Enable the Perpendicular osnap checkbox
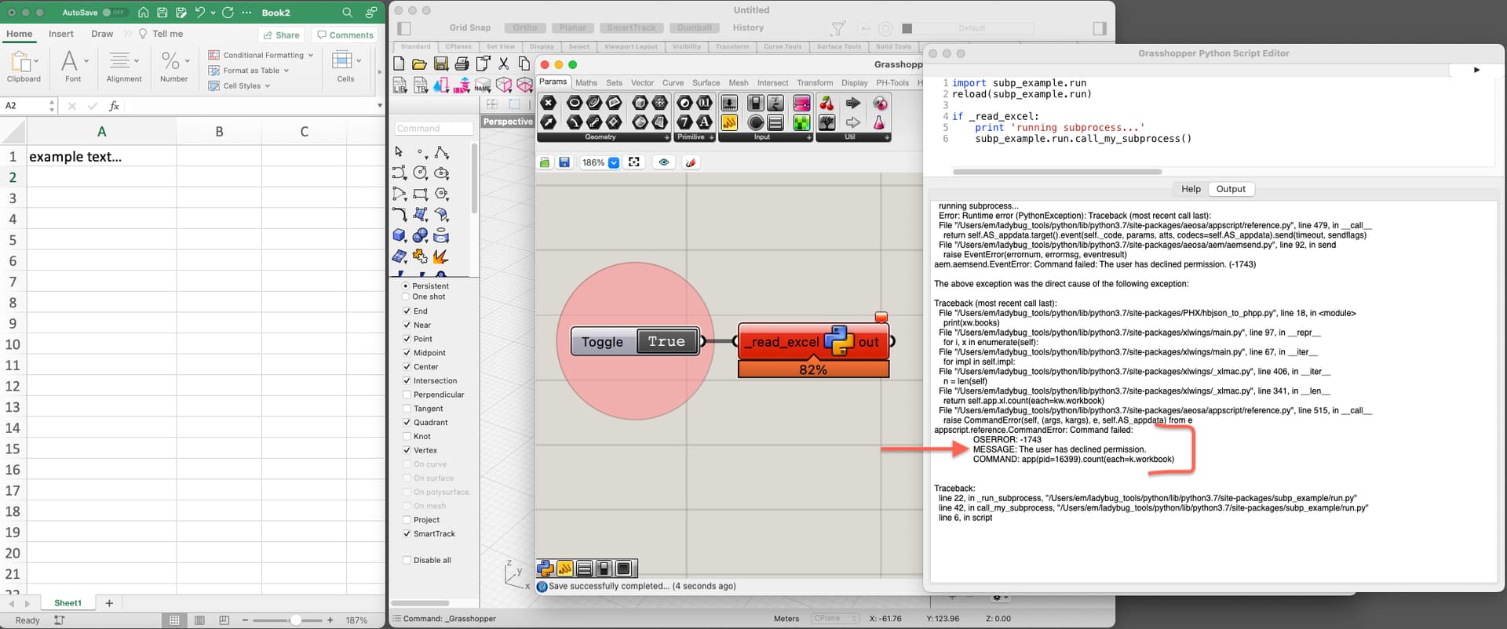Viewport: 1507px width, 629px height. click(x=407, y=394)
